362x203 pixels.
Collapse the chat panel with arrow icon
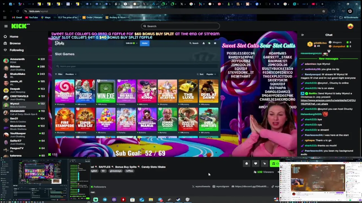point(302,35)
